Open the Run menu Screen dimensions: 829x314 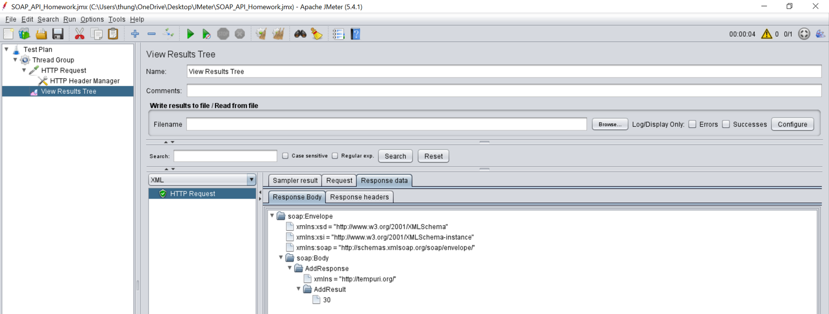[69, 19]
